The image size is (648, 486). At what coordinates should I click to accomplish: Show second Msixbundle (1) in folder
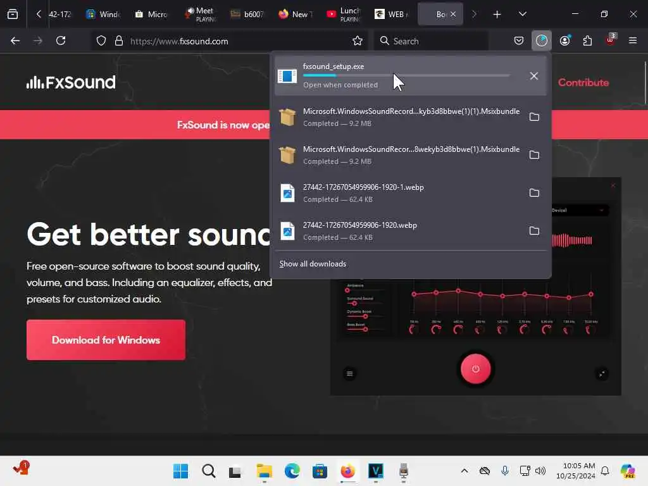[534, 155]
